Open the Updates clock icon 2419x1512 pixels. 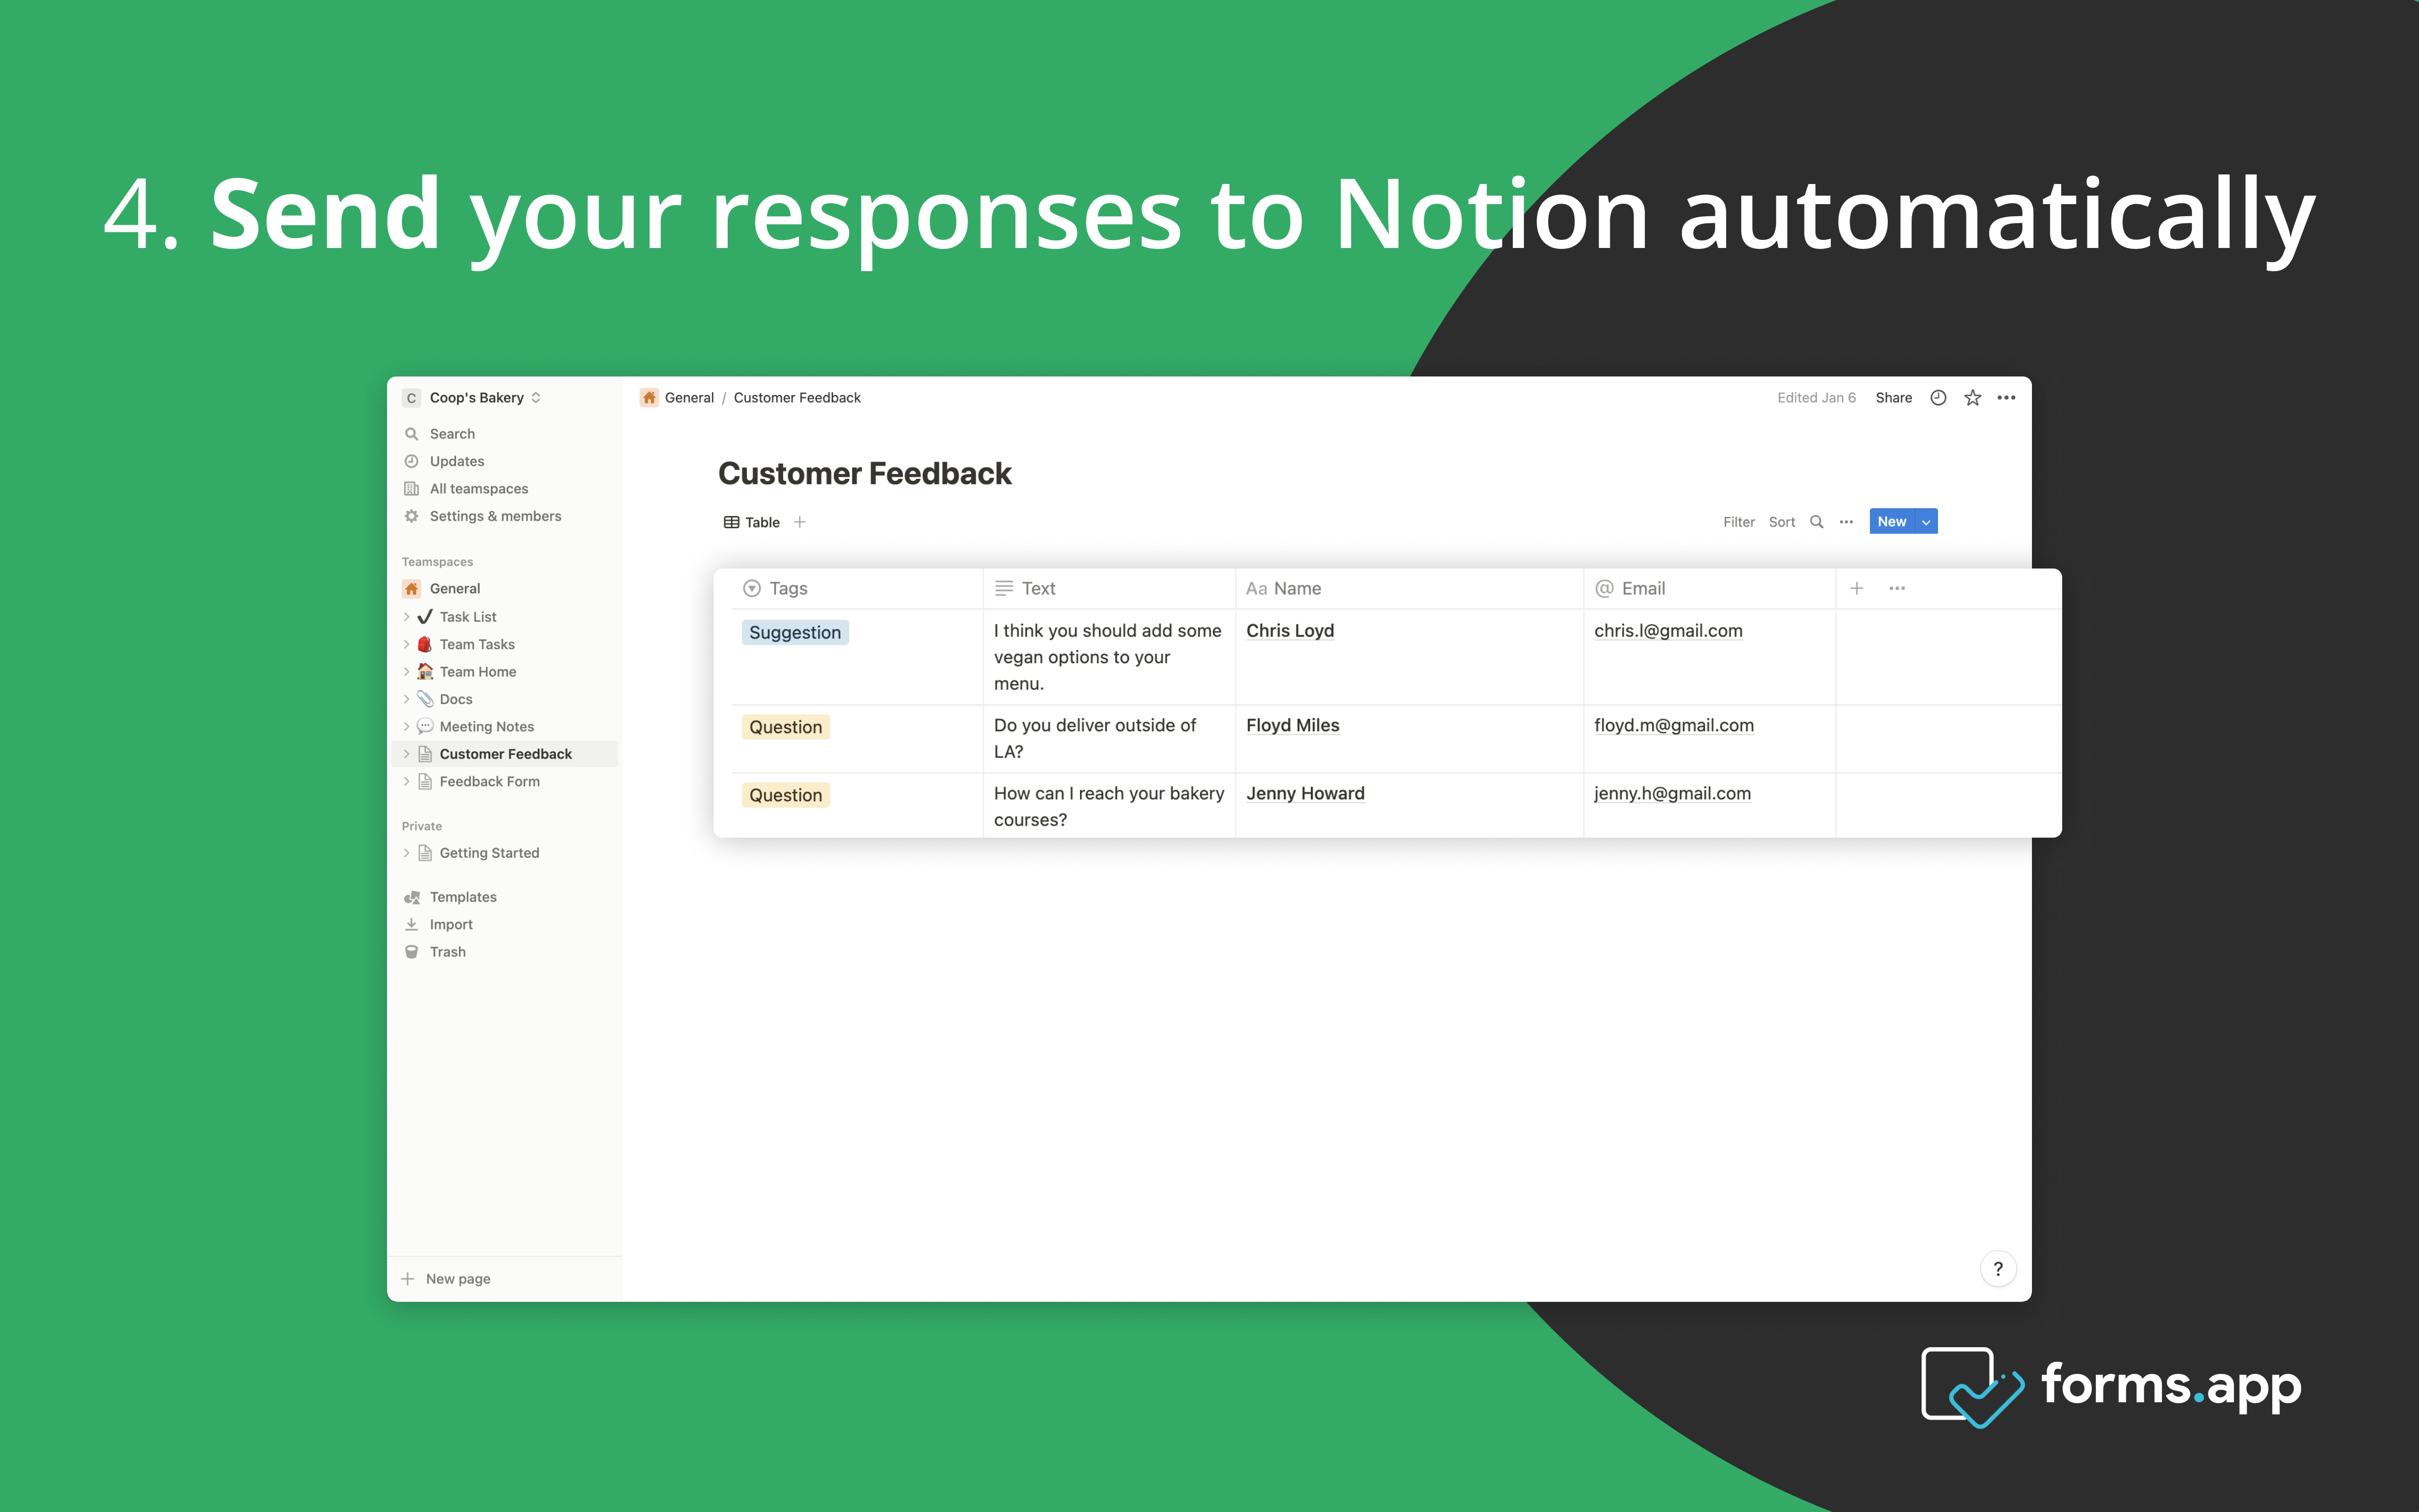[x=411, y=461]
